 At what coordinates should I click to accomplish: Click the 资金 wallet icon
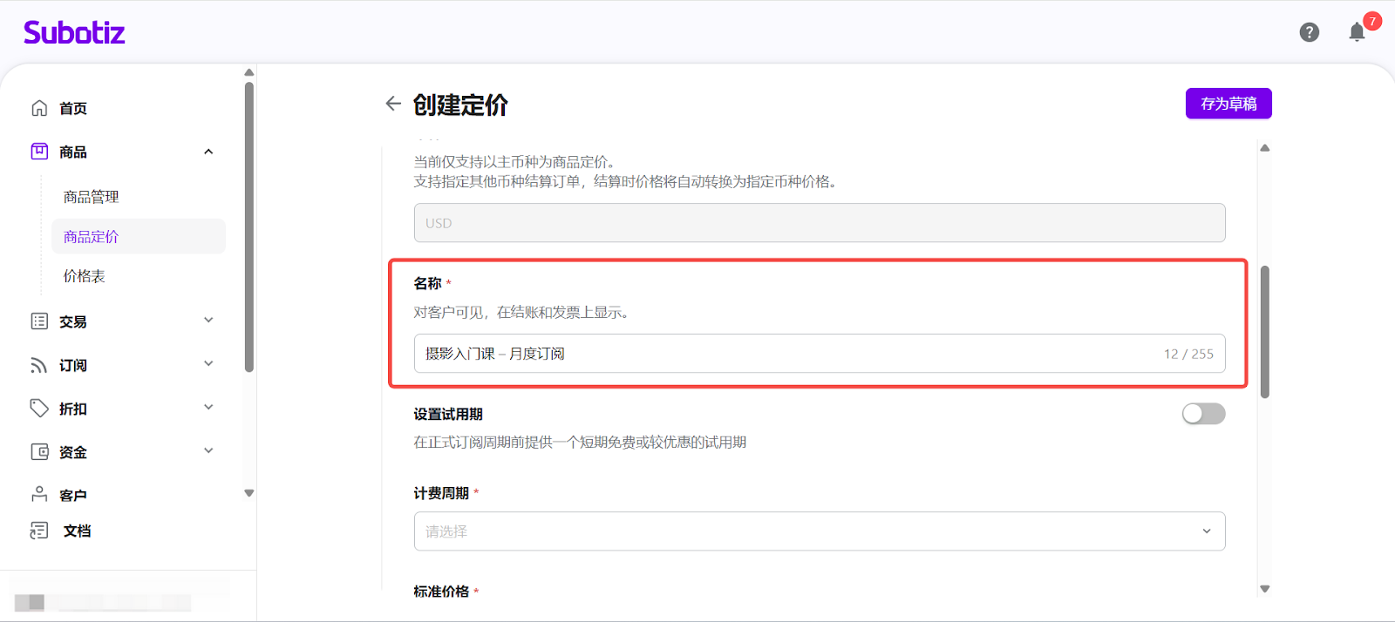(39, 452)
